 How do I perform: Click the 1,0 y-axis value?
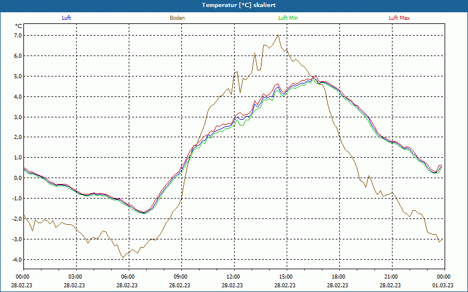click(18, 158)
